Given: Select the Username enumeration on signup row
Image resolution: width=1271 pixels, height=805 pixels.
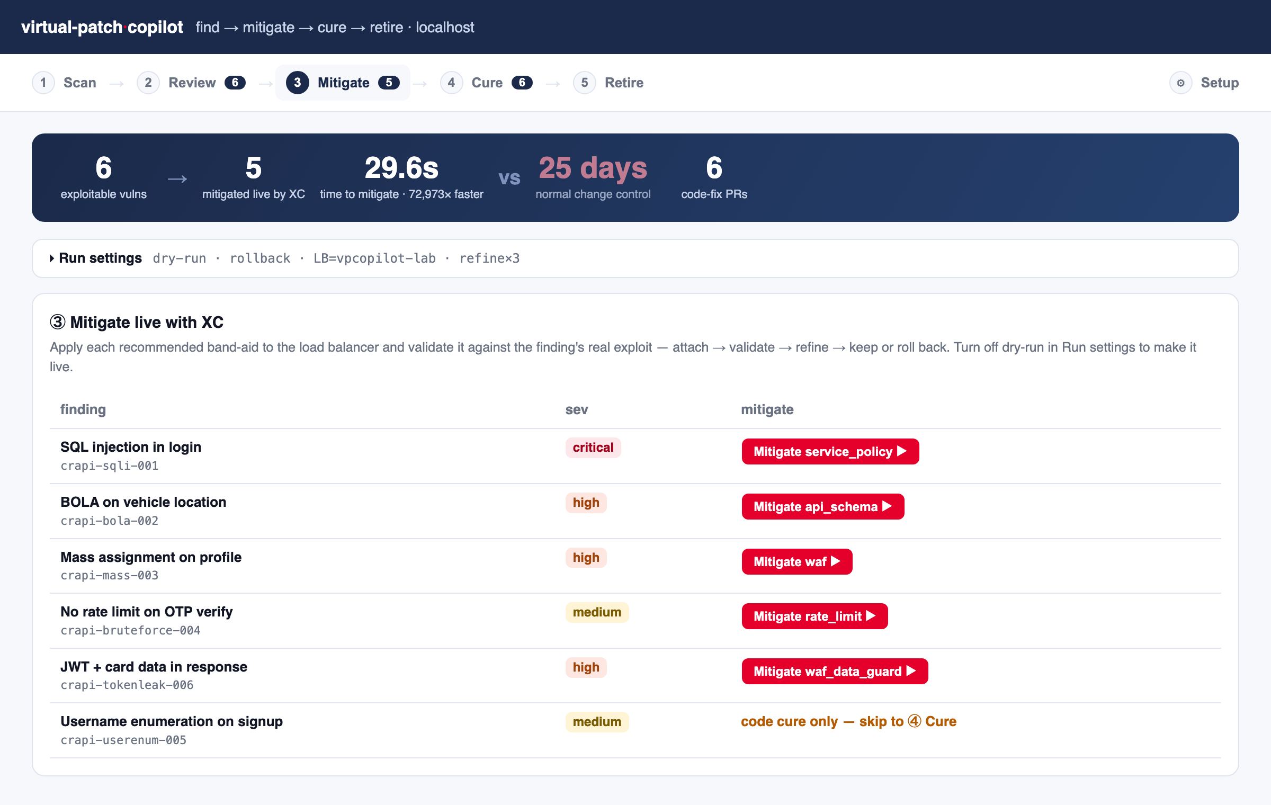Looking at the screenshot, I should click(635, 731).
